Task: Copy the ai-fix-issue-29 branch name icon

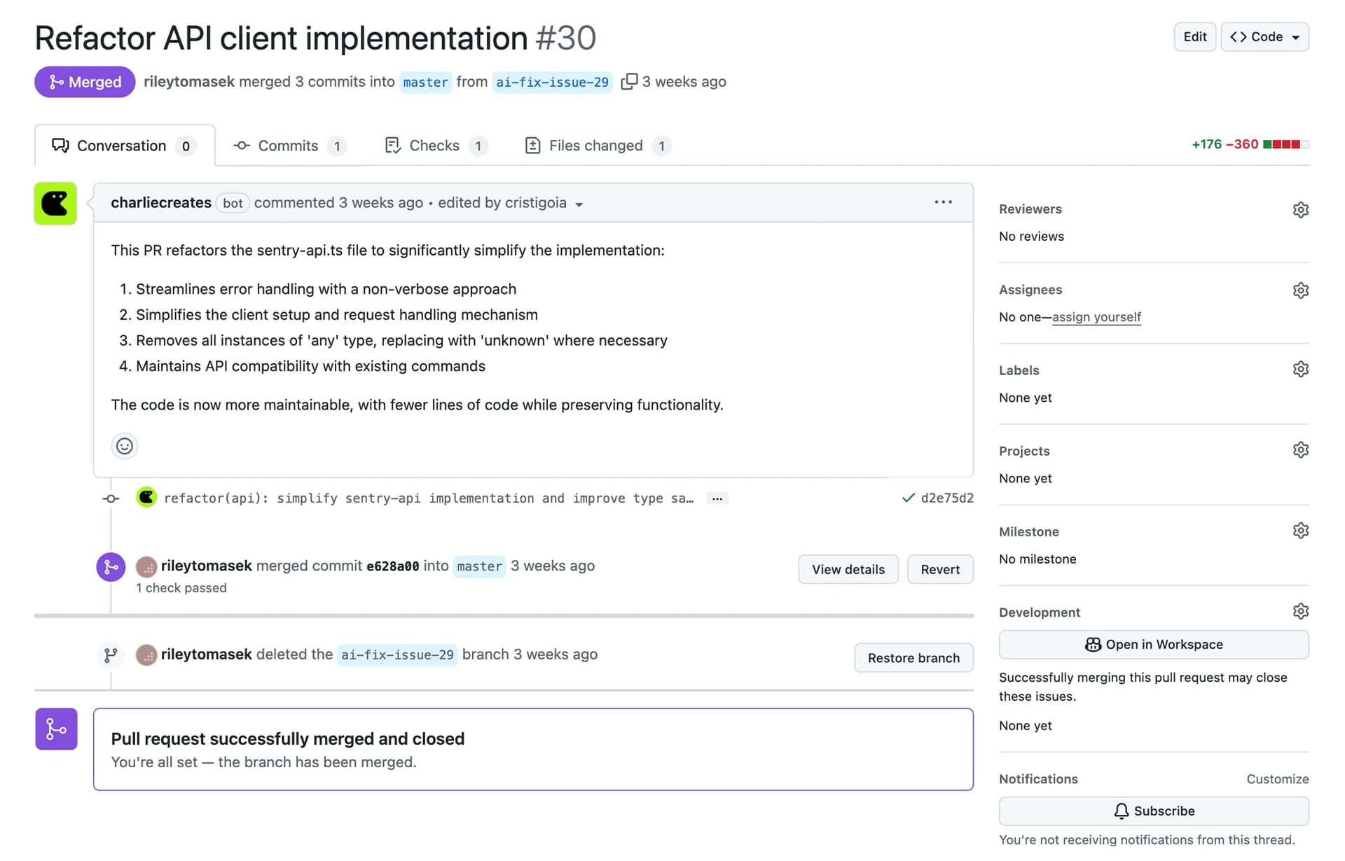Action: (x=628, y=82)
